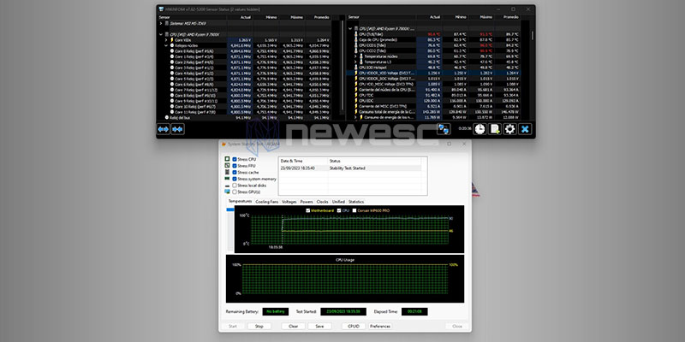
Task: Expand the Temperaturas núcleo row
Action: (355, 56)
